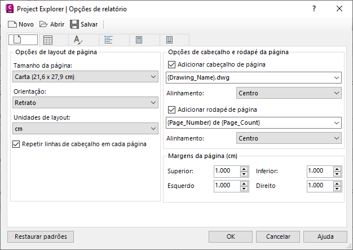Uncheck Adicionar rodapé de página
Image resolution: width=353 pixels, height=250 pixels.
pos(172,109)
